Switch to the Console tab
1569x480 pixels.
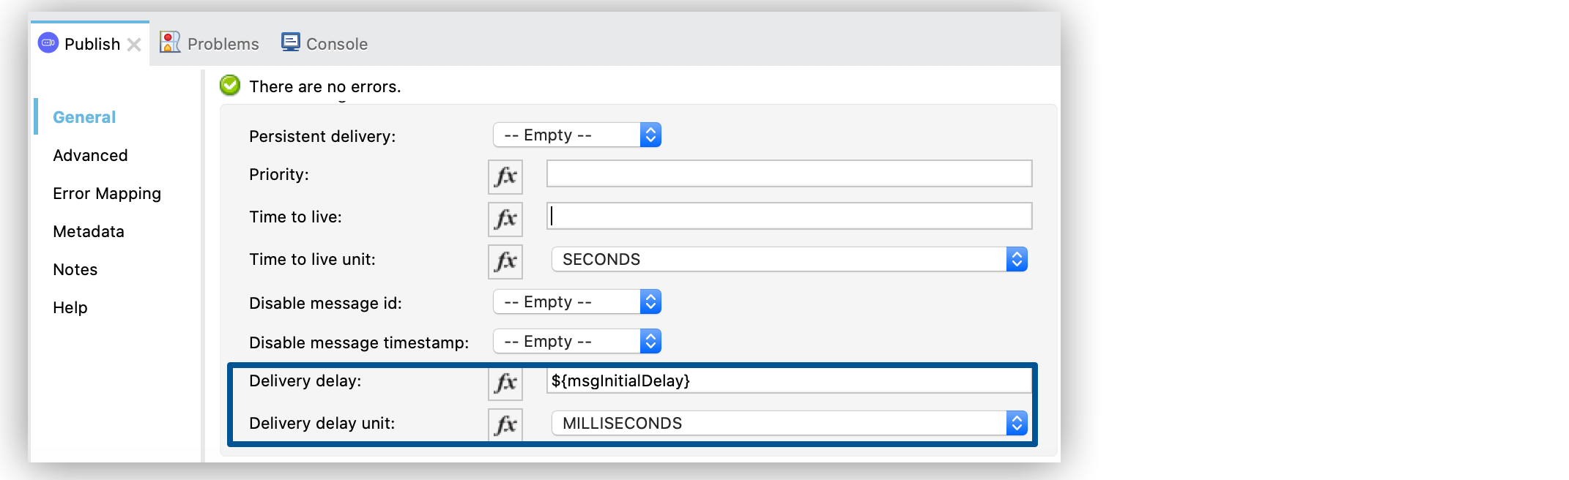click(337, 43)
